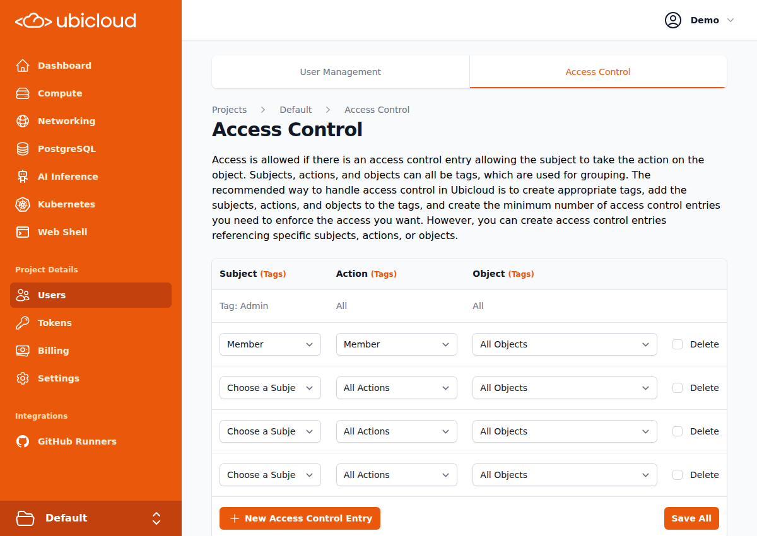Open All Objects dropdown in Member row
The width and height of the screenshot is (757, 536).
[x=565, y=344]
